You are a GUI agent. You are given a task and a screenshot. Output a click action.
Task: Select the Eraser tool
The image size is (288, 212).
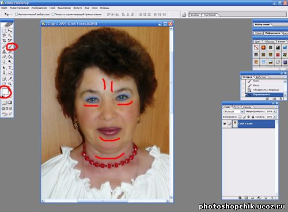click(4, 57)
